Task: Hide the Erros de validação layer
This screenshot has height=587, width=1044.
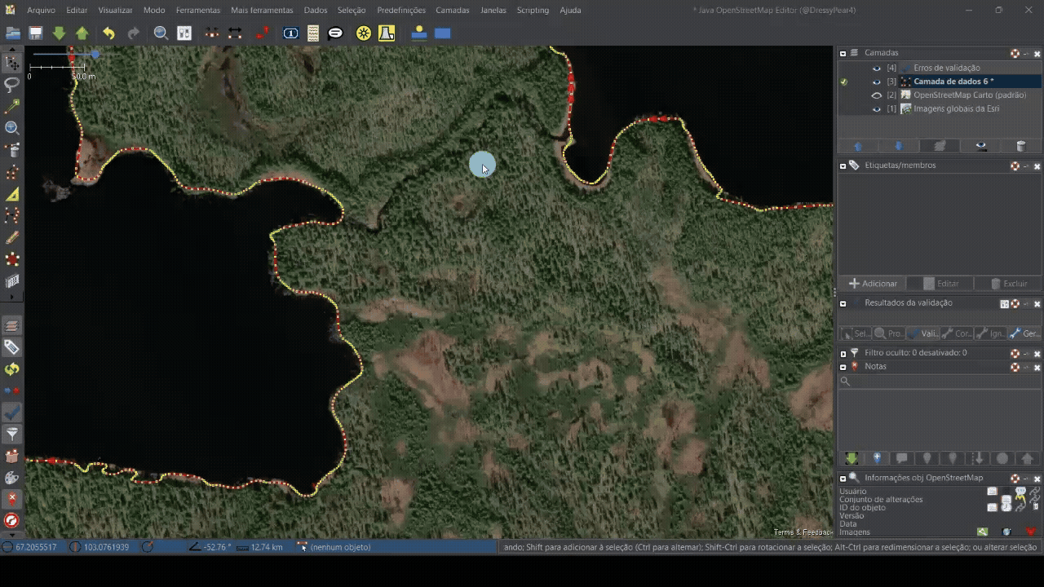Action: click(877, 68)
